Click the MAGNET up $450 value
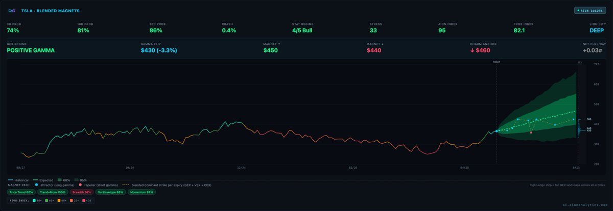The height and width of the screenshot is (211, 613). point(271,50)
